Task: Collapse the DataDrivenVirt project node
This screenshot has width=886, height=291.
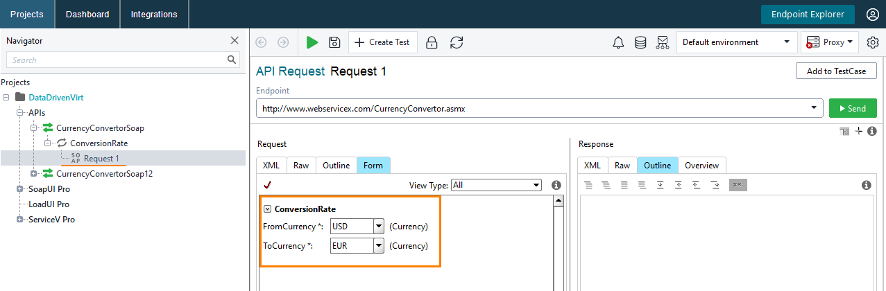Action: pyautogui.click(x=6, y=97)
